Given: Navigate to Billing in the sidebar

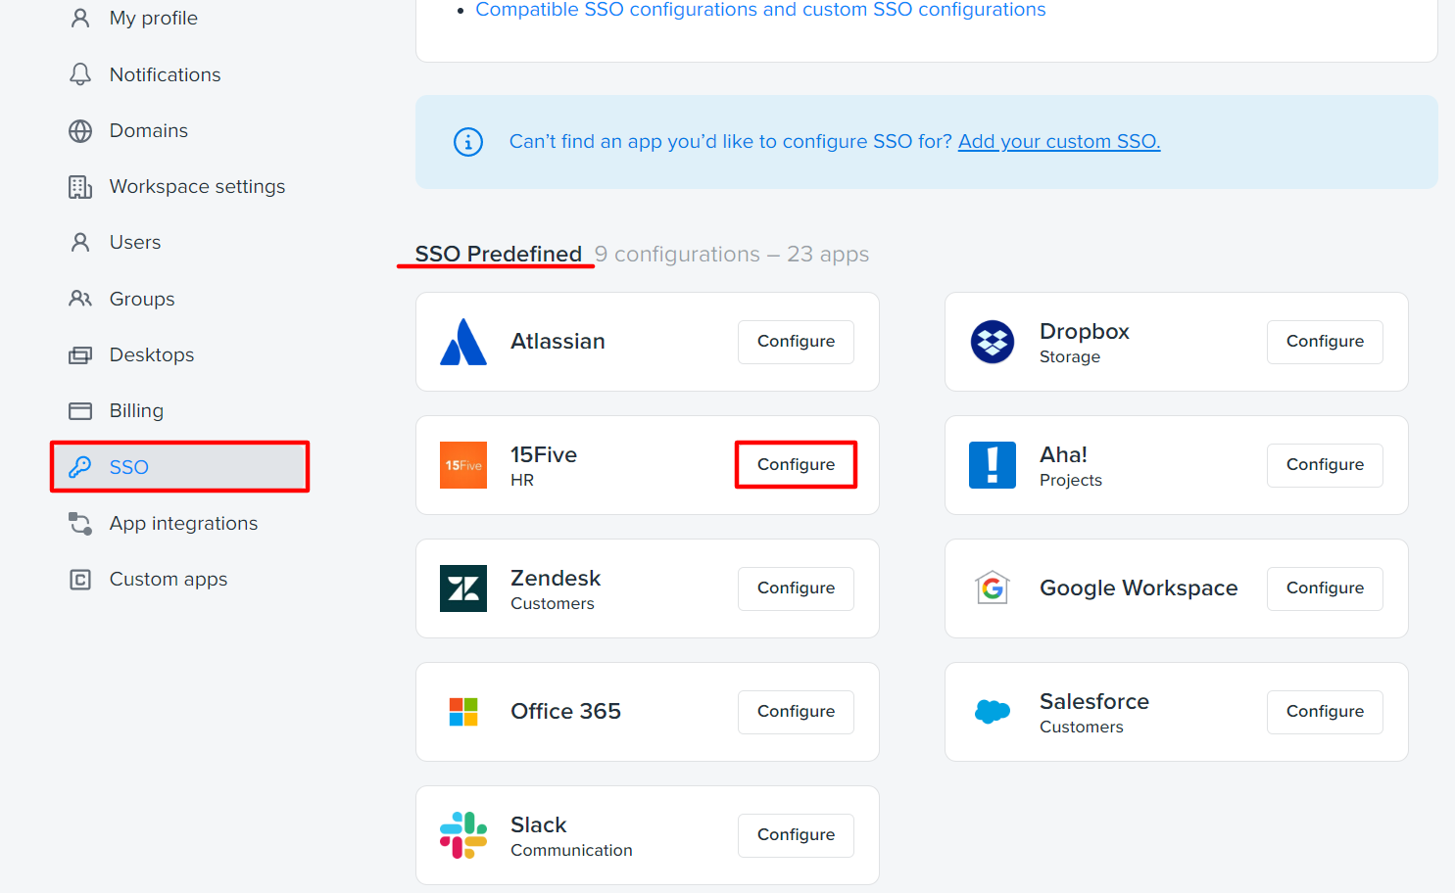Looking at the screenshot, I should click(136, 410).
